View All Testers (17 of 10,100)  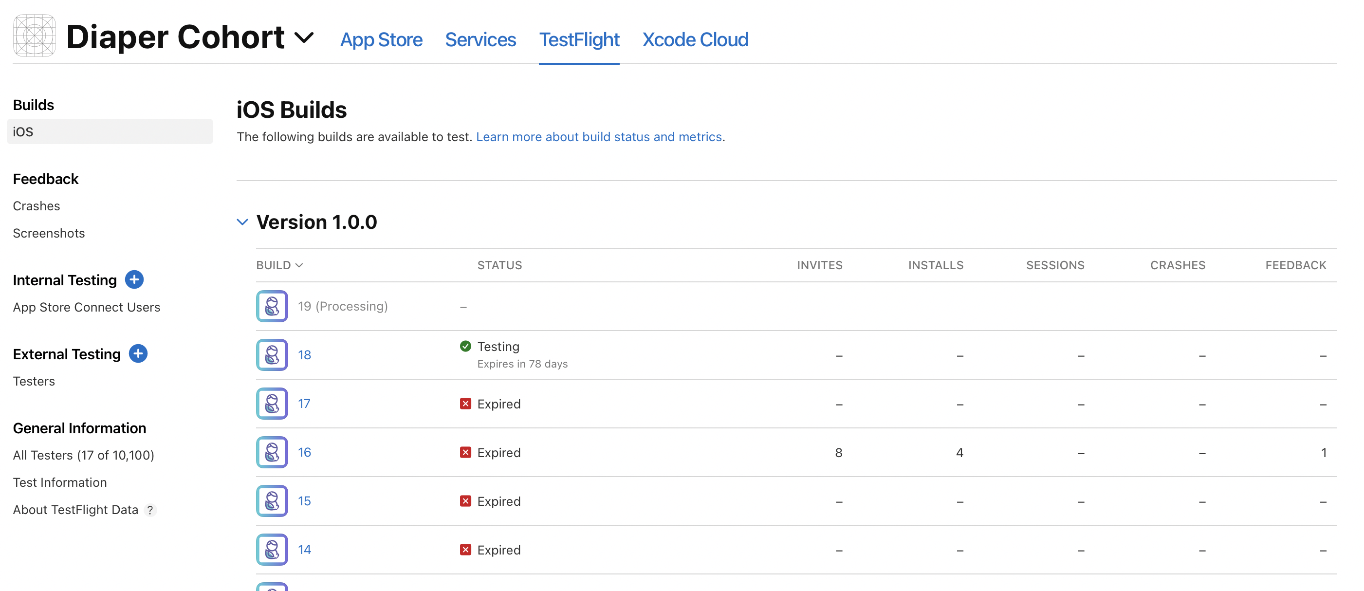click(x=84, y=456)
